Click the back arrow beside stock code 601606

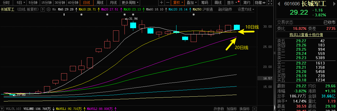coord(278,4)
